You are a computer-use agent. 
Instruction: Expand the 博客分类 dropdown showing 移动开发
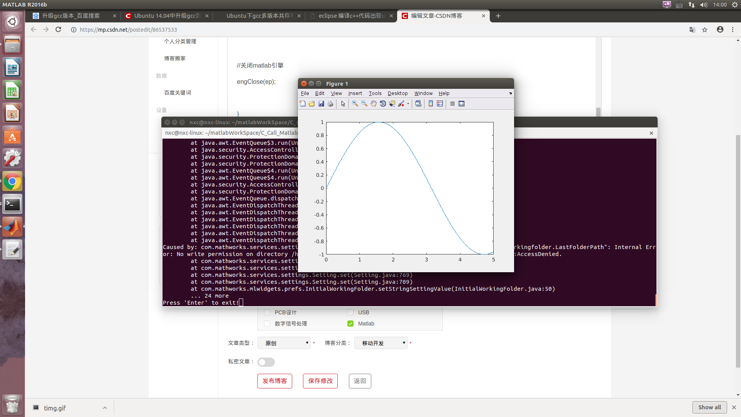point(381,343)
